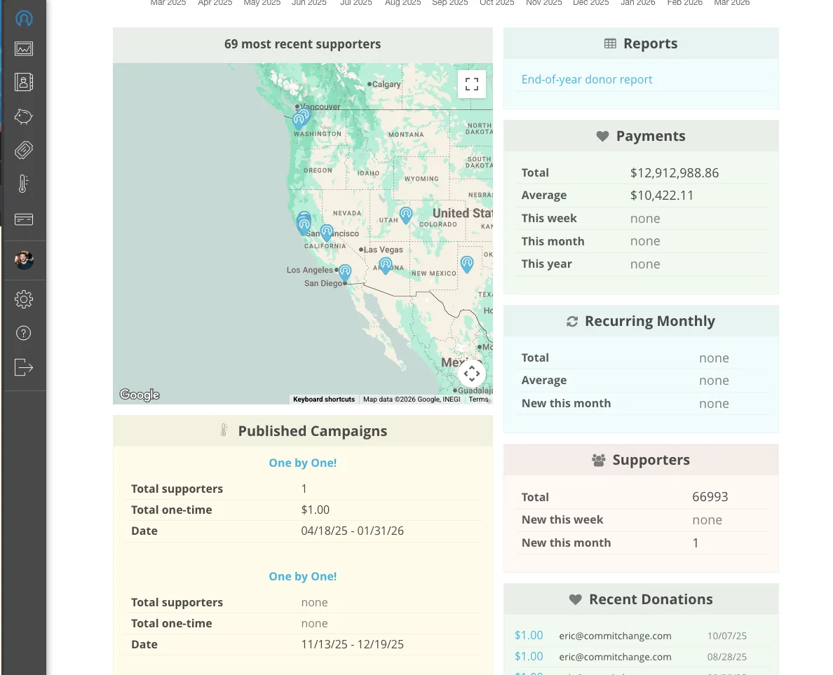Open the payment card Payouts icon
The width and height of the screenshot is (833, 675).
pyautogui.click(x=24, y=219)
